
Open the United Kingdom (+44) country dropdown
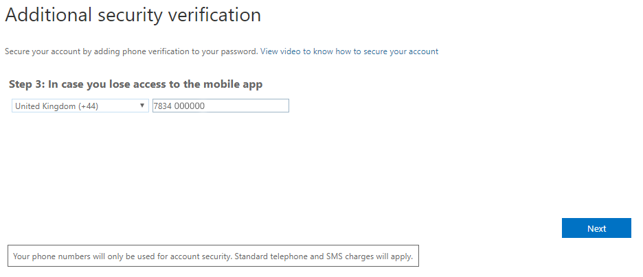pyautogui.click(x=80, y=106)
